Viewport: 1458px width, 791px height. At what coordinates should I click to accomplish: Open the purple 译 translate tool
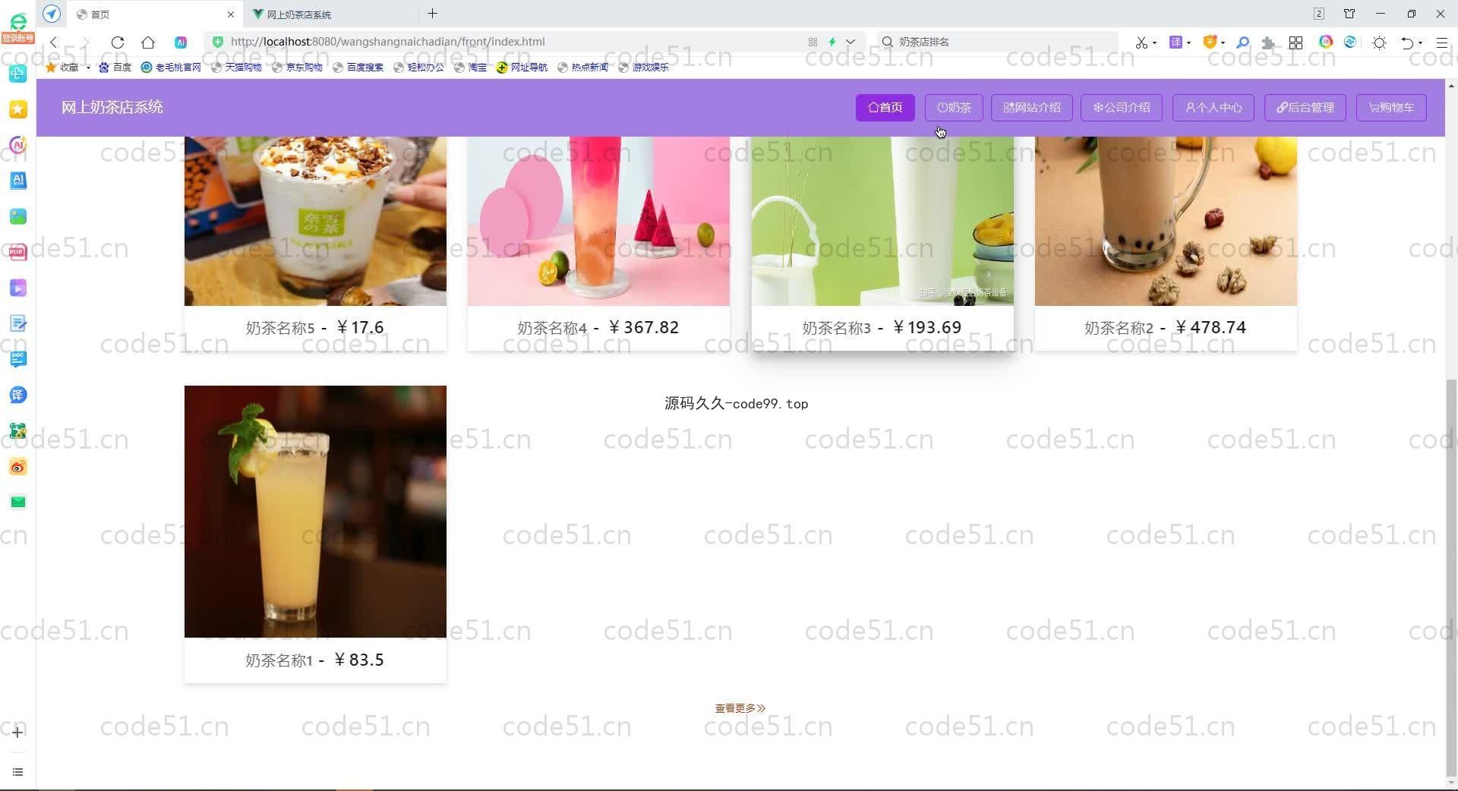coord(1176,43)
